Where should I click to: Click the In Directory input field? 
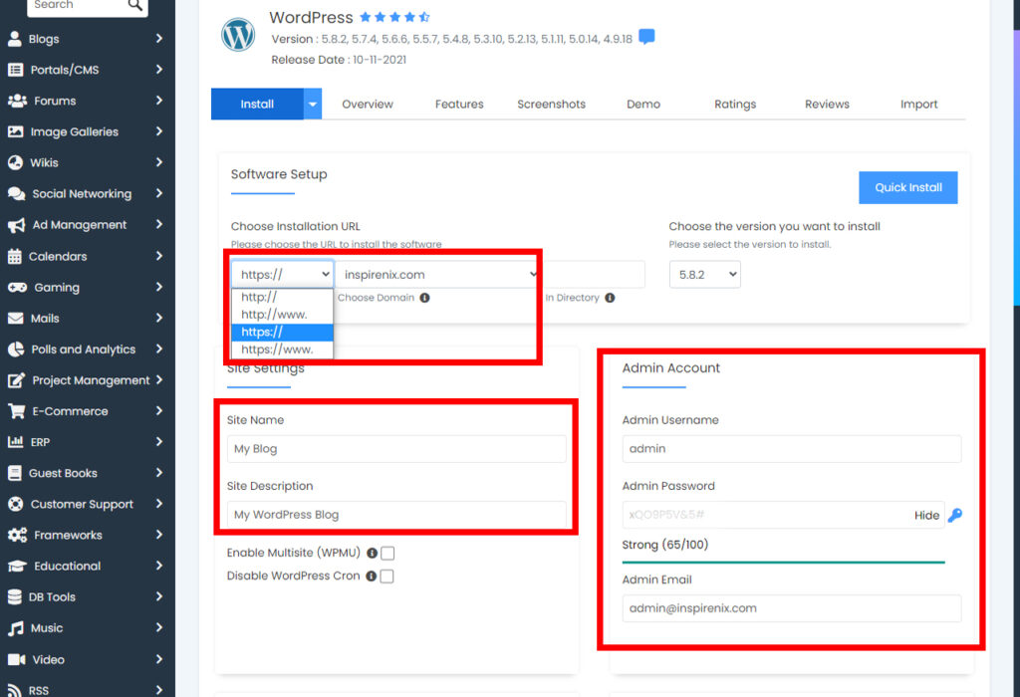coord(593,275)
